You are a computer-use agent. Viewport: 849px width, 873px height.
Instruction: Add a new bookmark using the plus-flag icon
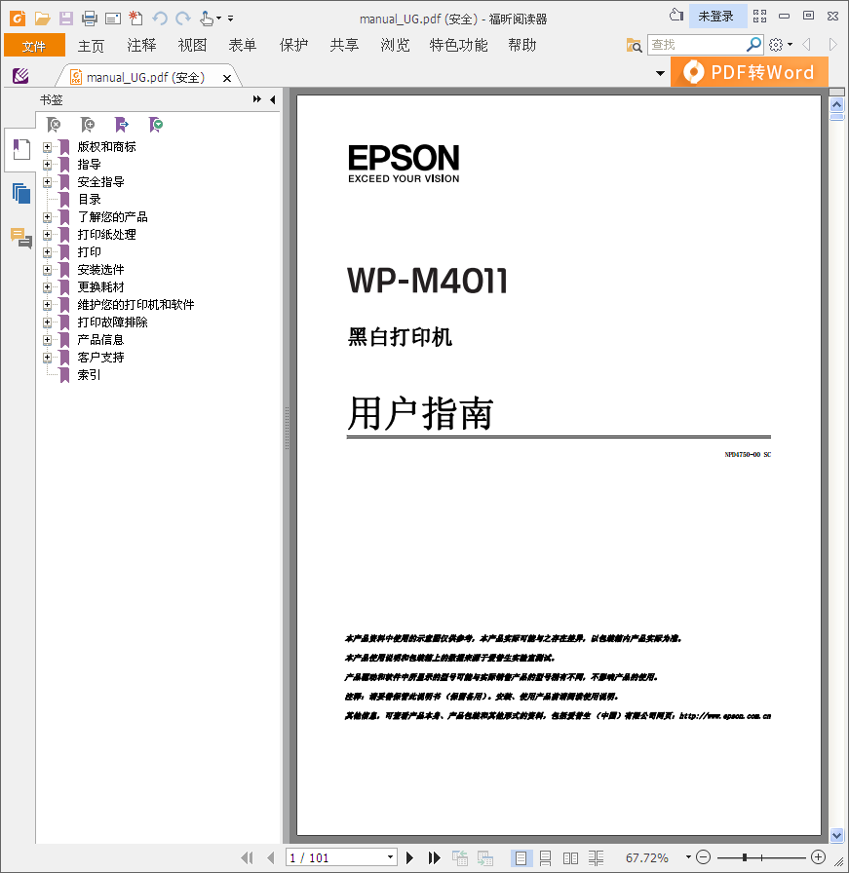(88, 125)
